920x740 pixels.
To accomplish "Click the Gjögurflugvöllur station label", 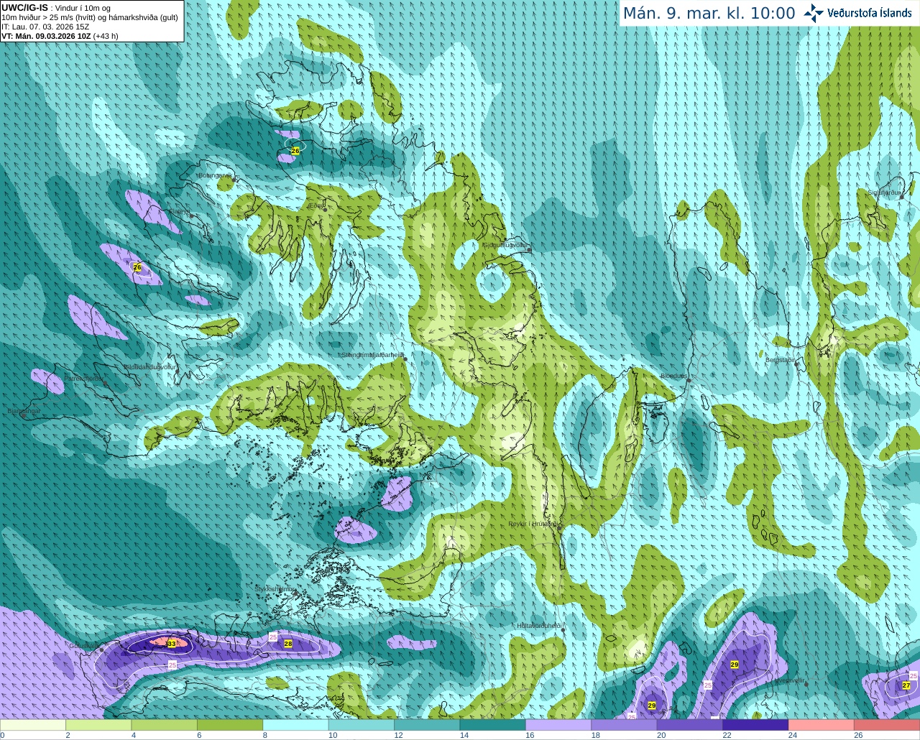I will 506,245.
